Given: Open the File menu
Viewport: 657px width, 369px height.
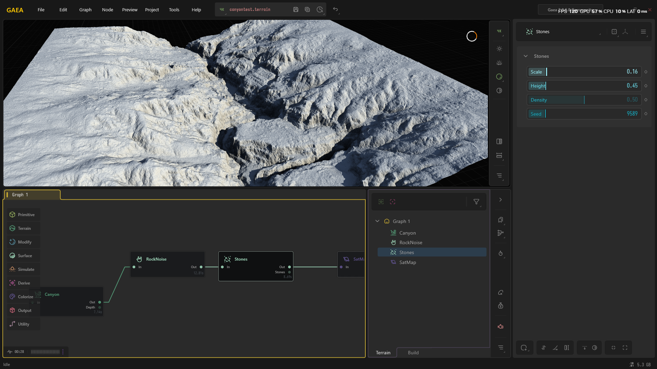Looking at the screenshot, I should pos(41,10).
